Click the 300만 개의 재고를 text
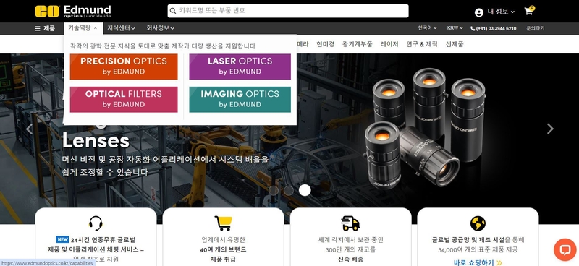Image resolution: width=579 pixels, height=266 pixels. (x=350, y=250)
